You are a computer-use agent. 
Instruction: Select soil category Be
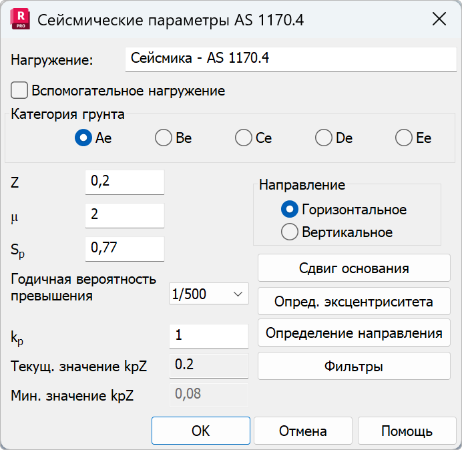pyautogui.click(x=163, y=138)
